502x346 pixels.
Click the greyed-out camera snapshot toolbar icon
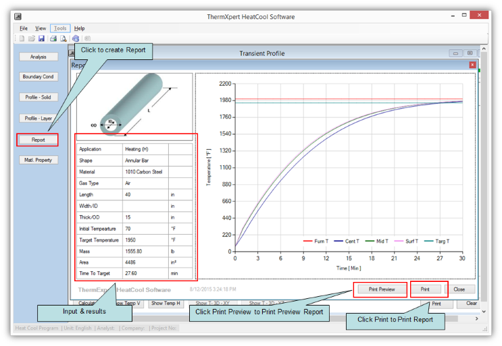click(87, 38)
